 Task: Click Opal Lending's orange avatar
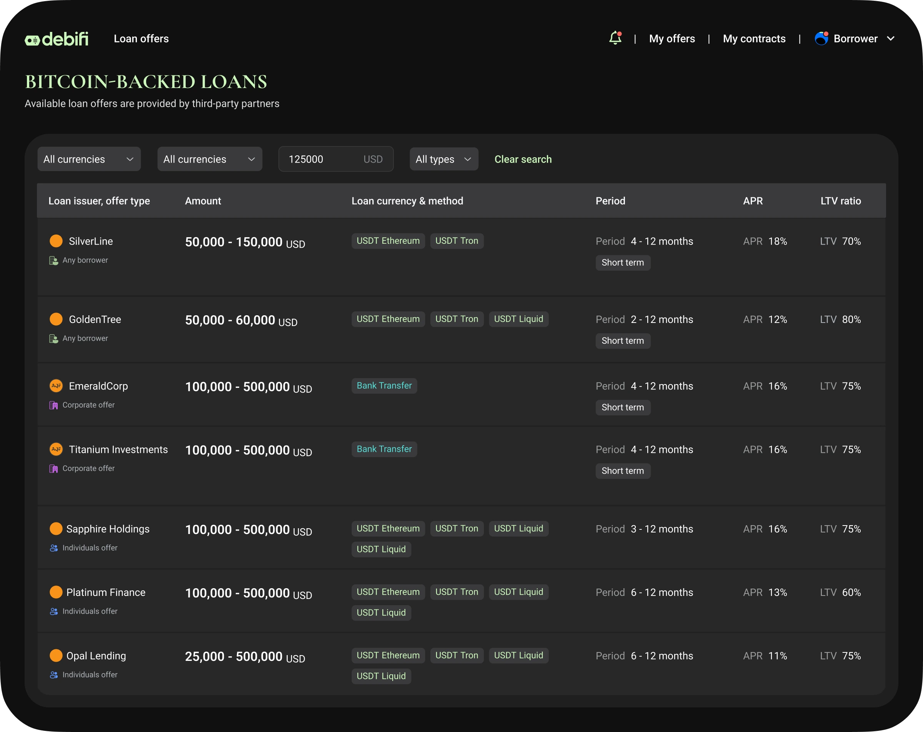[56, 655]
